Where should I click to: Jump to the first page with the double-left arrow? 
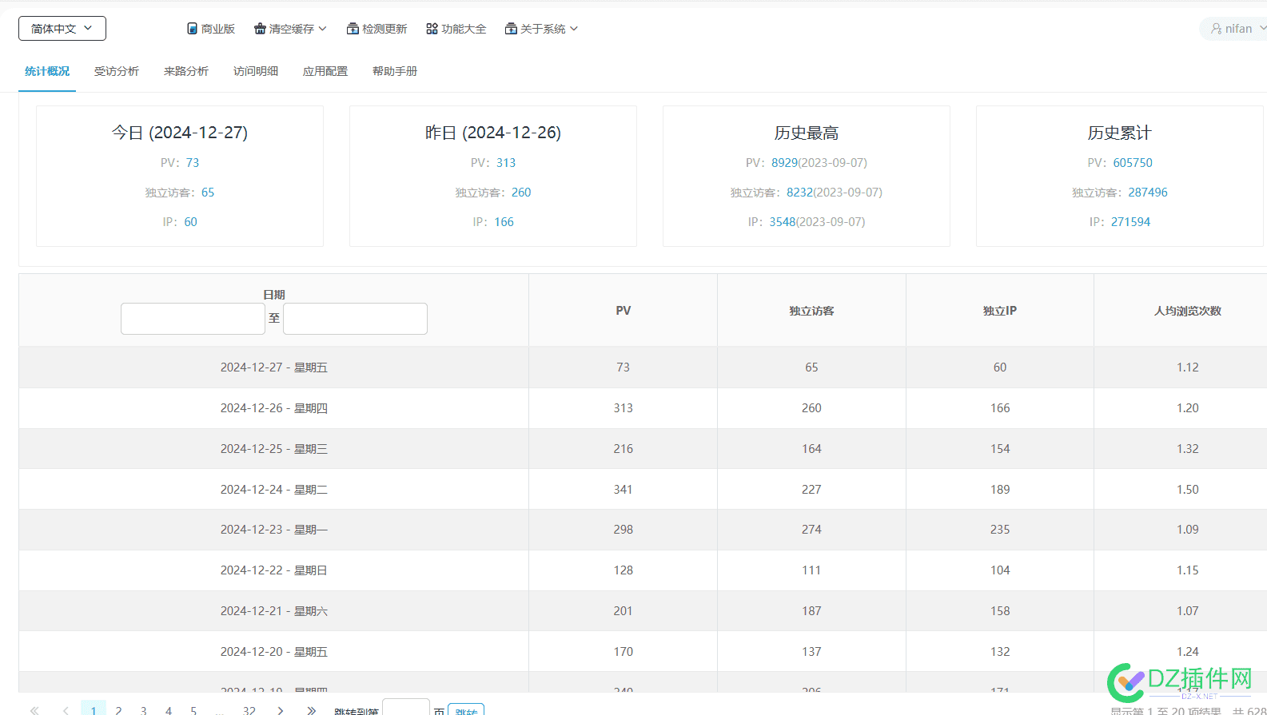tap(34, 710)
